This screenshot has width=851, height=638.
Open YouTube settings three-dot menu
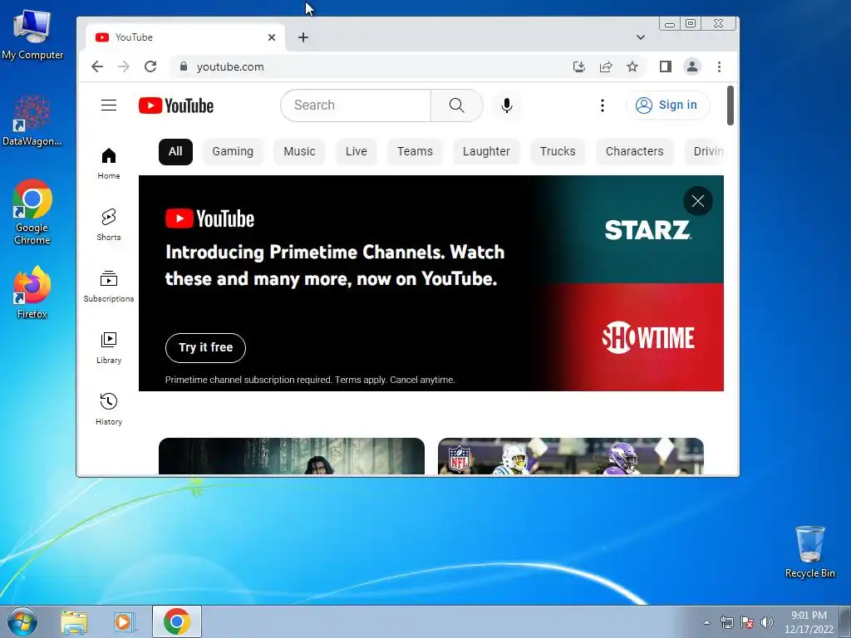[602, 106]
